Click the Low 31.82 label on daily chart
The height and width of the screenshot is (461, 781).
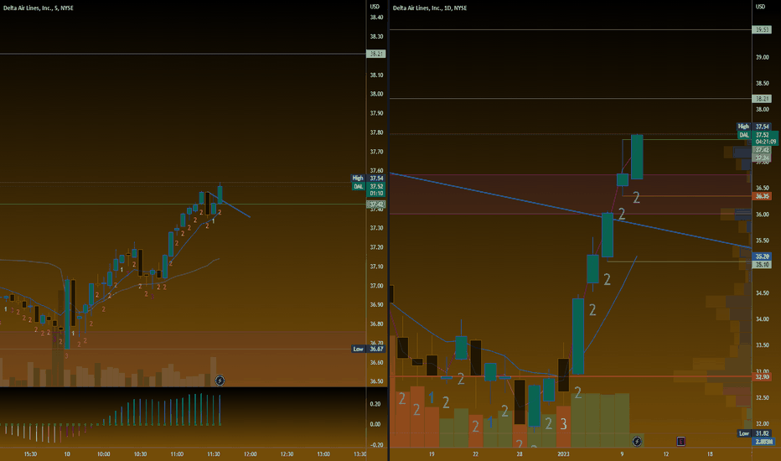pyautogui.click(x=754, y=433)
